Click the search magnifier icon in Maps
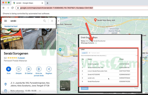Image resolution: width=148 pixels, height=95 pixels. [45, 21]
